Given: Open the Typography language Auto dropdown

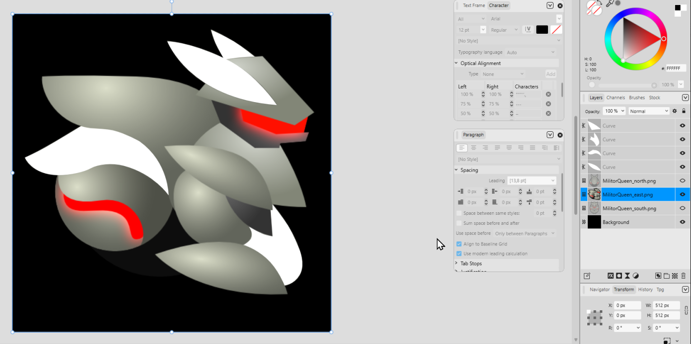Looking at the screenshot, I should [530, 52].
